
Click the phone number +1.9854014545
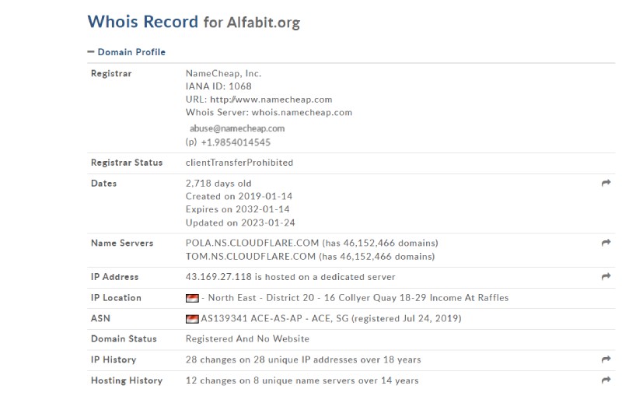[x=236, y=142]
